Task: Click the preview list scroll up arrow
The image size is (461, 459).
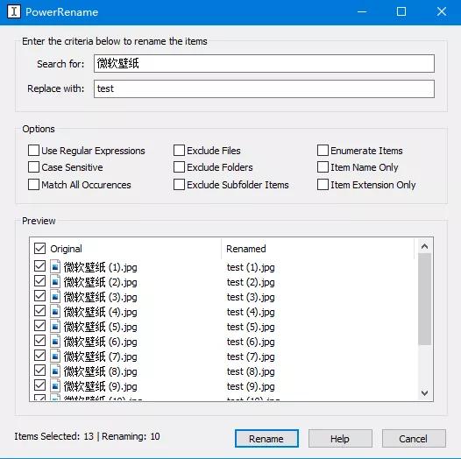Action: (x=424, y=246)
